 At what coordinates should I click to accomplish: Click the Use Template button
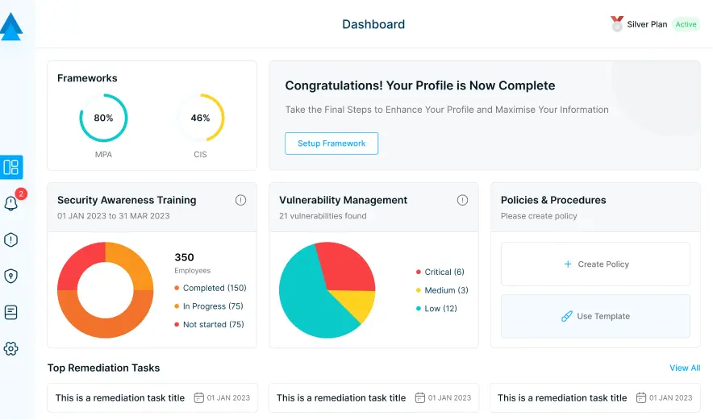pos(595,316)
